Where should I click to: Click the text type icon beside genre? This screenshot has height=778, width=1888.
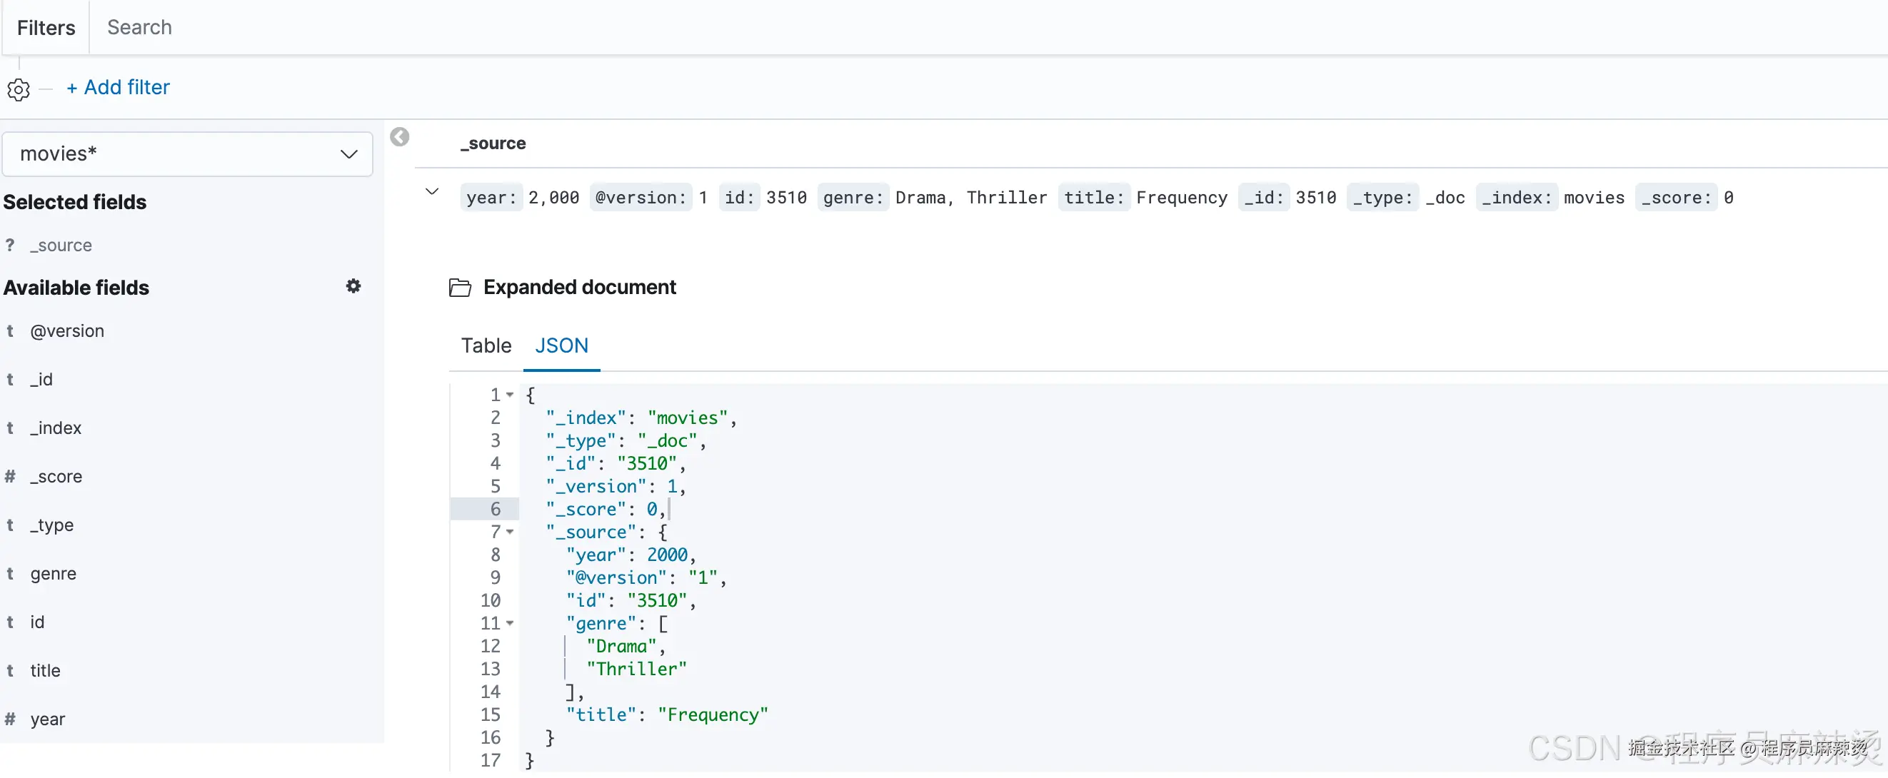[x=10, y=574]
